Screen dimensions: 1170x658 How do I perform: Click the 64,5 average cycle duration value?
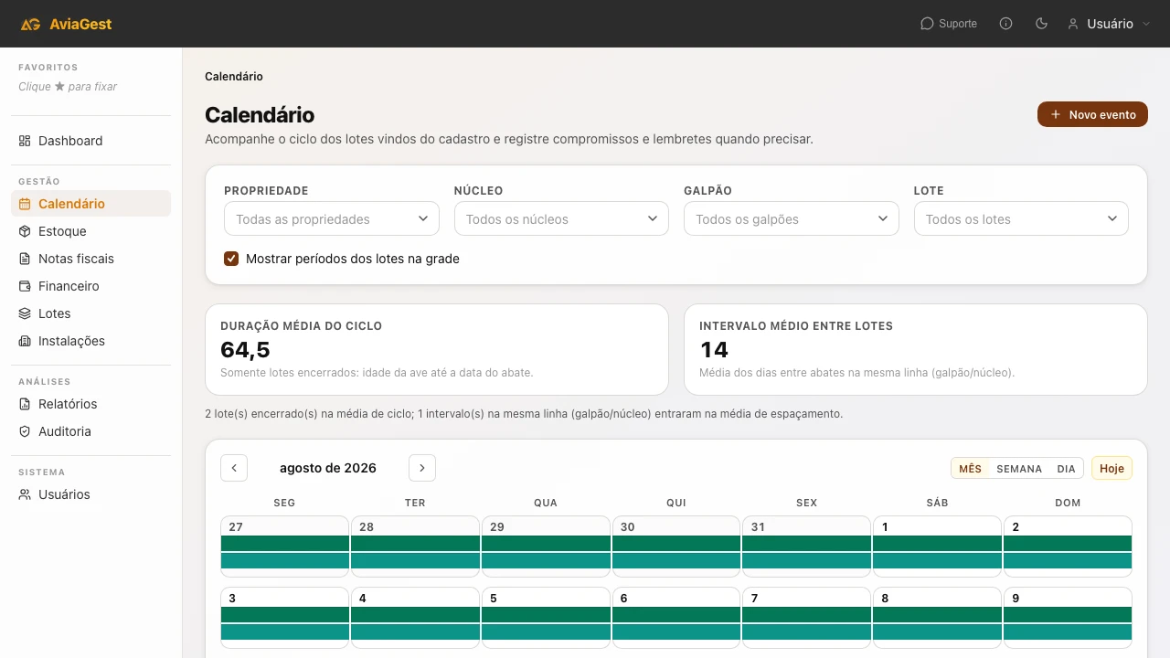(x=245, y=350)
